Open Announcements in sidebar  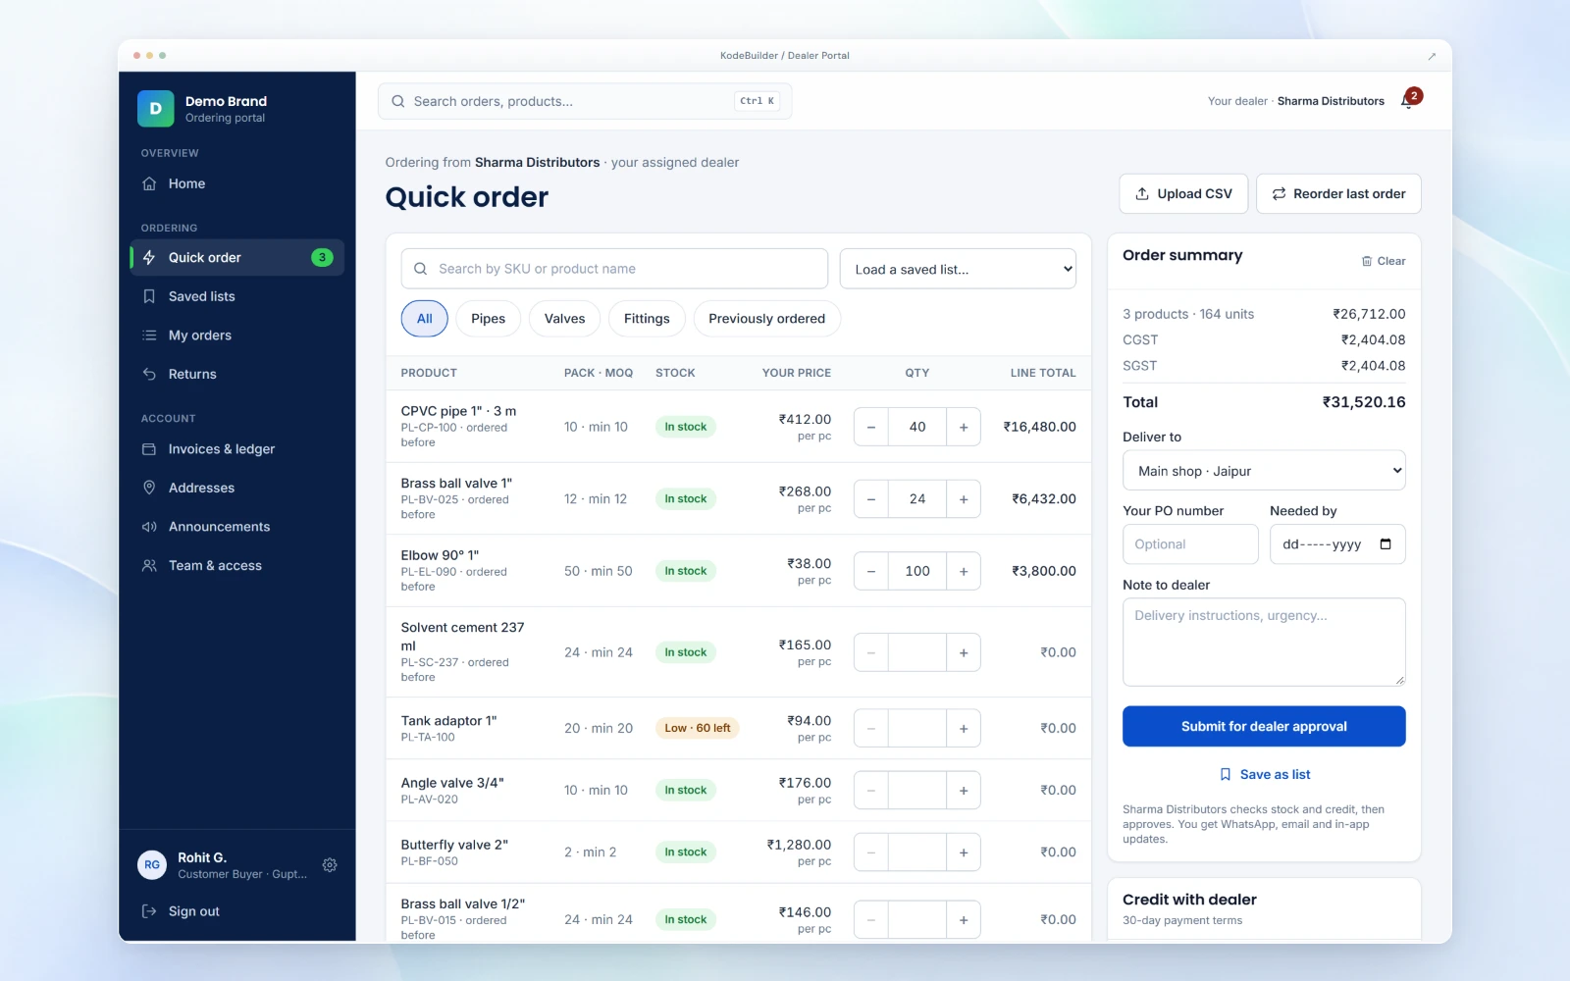[x=236, y=527]
